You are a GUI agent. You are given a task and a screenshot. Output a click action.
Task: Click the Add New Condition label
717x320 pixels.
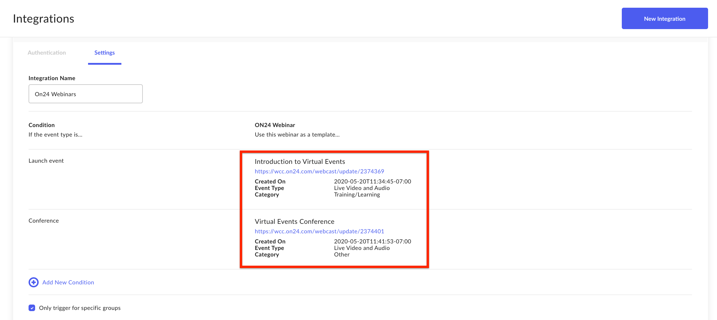[68, 282]
